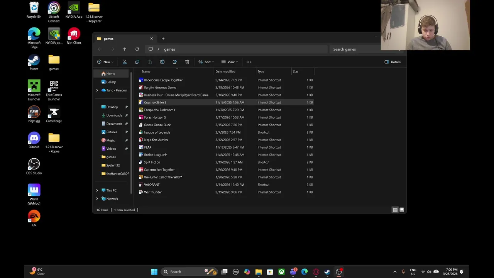This screenshot has width=494, height=278.
Task: Open the View dropdown menu
Action: pos(230,62)
